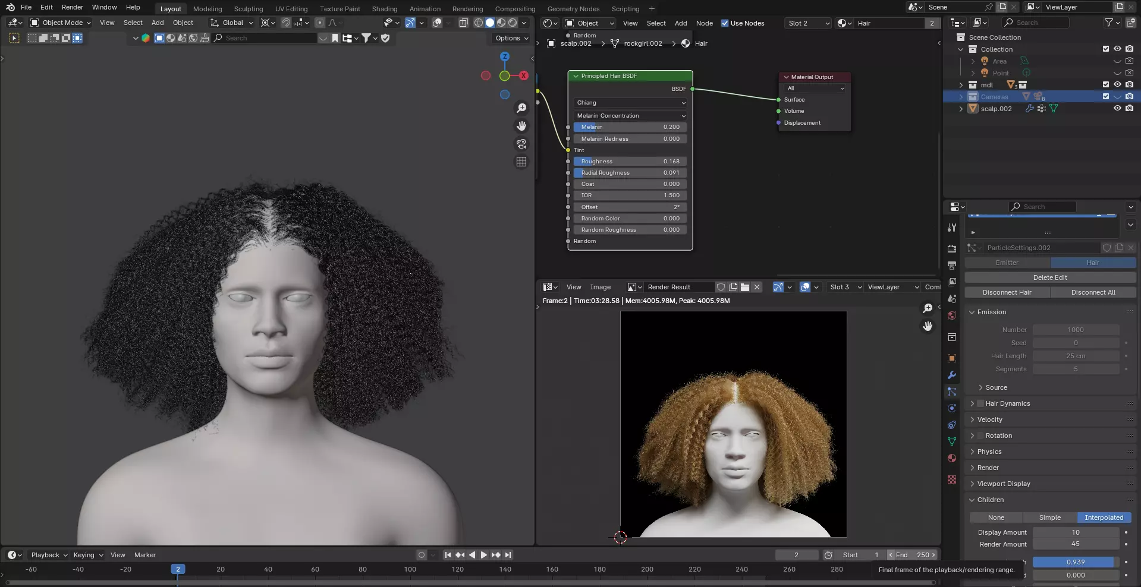Open the Slot 2 material dropdown
The image size is (1141, 587).
pos(809,23)
